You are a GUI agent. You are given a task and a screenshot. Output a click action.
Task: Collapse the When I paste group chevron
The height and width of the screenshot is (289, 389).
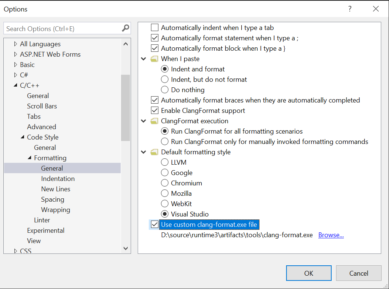click(x=143, y=59)
